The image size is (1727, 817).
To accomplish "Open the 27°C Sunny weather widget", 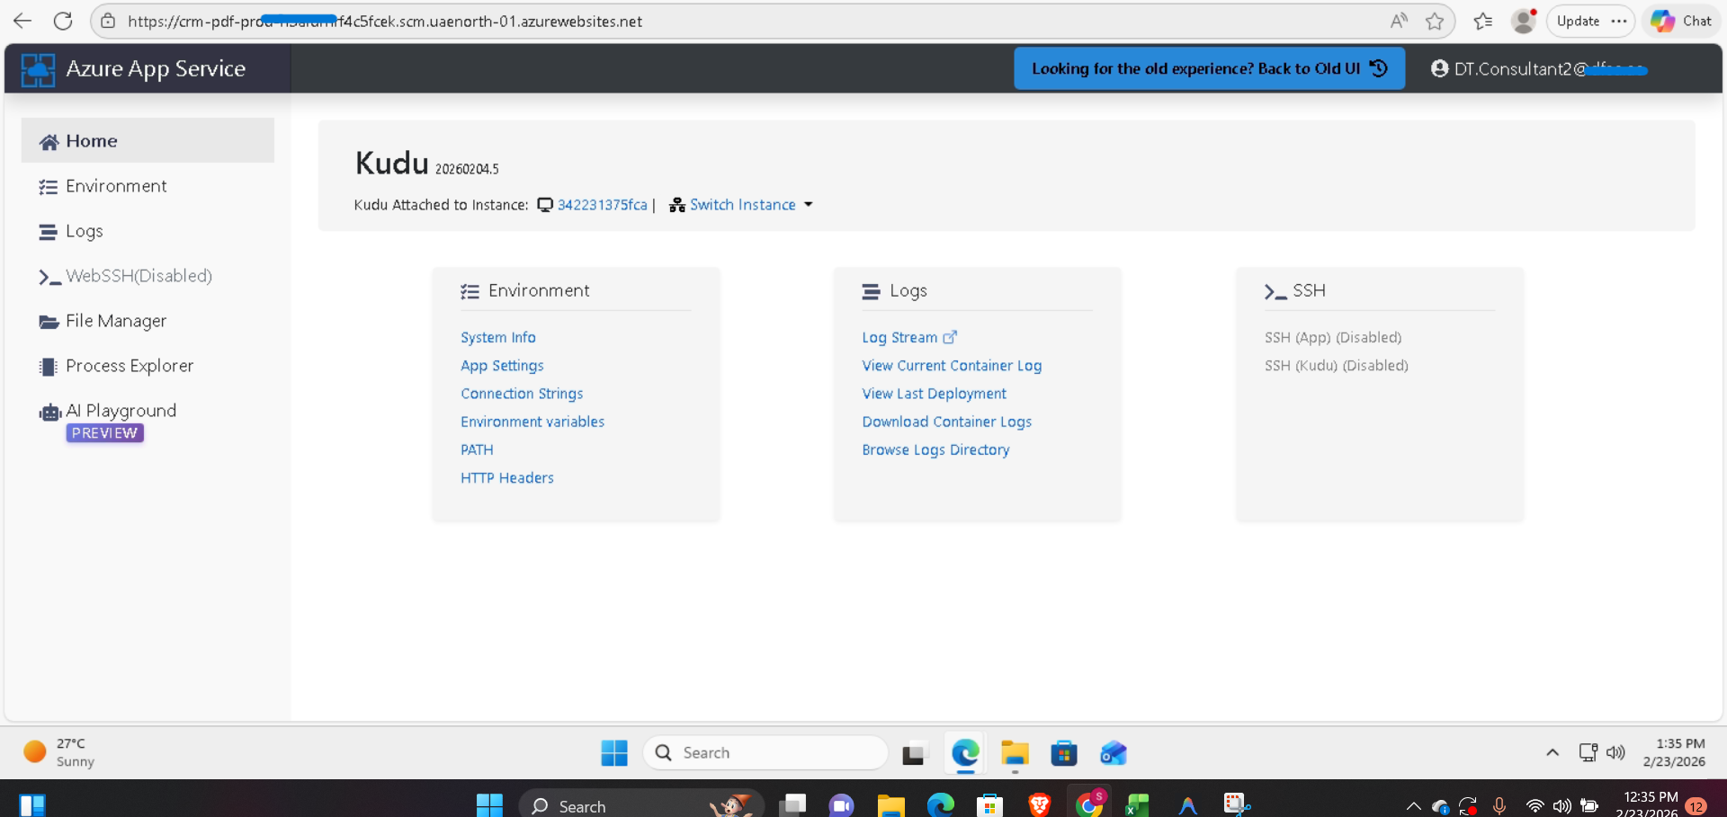I will (x=59, y=752).
